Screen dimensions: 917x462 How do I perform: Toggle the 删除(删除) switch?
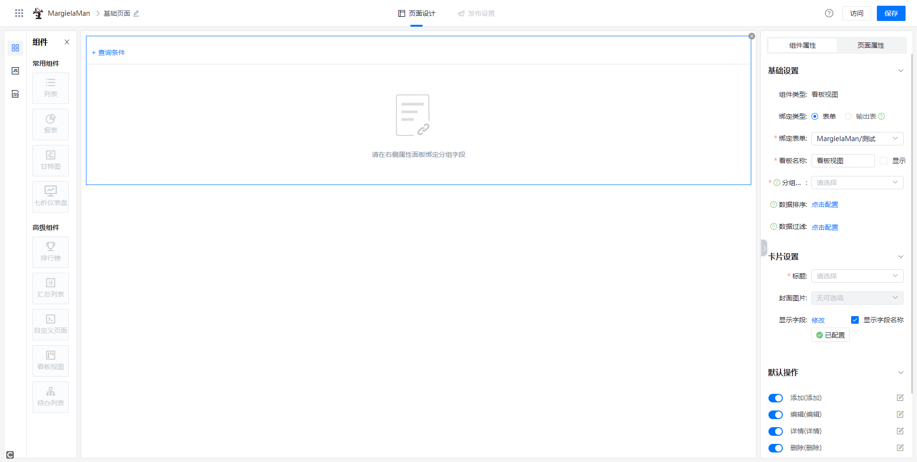[x=776, y=448]
